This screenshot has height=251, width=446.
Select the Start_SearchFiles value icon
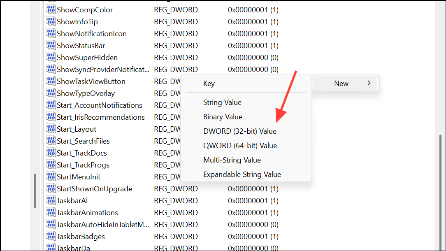[x=51, y=141]
